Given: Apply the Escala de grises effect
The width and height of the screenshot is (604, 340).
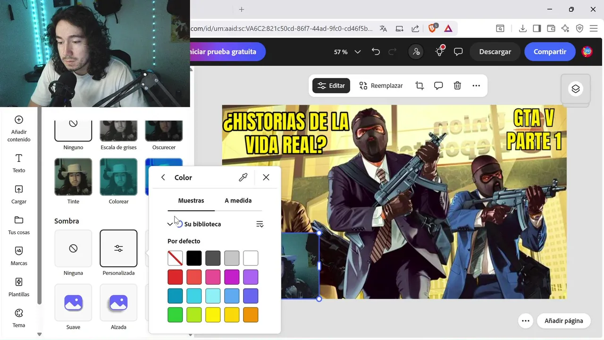Looking at the screenshot, I should (118, 131).
